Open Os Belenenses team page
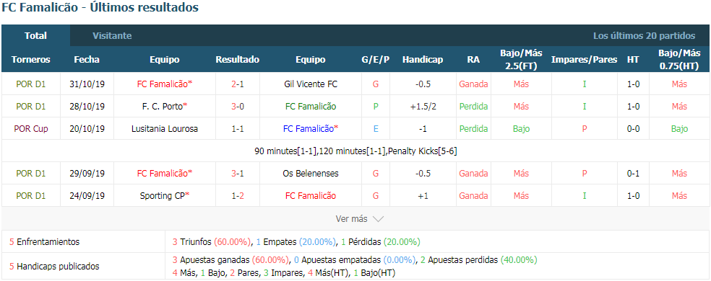This screenshot has height=281, width=711. pos(311,174)
